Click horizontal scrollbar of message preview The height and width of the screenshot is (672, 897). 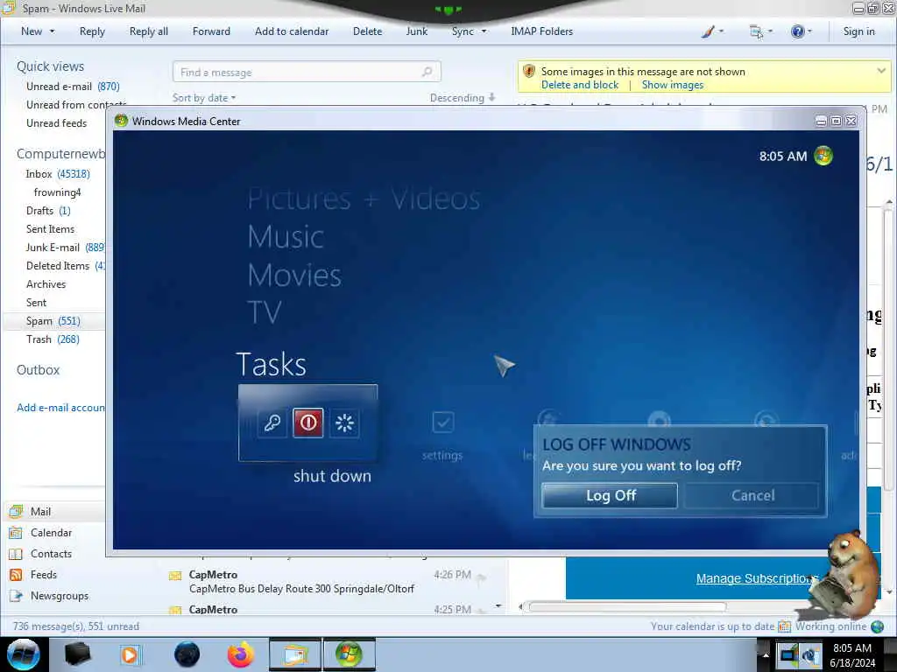(x=627, y=607)
